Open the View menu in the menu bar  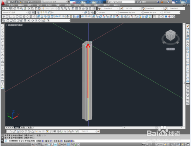point(30,5)
